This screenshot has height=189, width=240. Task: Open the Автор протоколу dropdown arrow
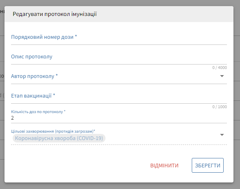[222, 76]
